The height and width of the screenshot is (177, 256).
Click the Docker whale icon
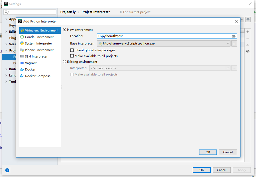(22, 69)
